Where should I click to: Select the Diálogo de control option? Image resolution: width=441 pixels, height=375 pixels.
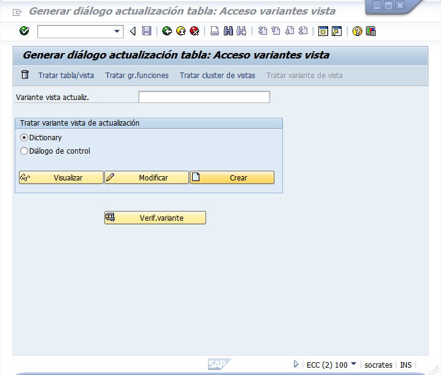(24, 151)
